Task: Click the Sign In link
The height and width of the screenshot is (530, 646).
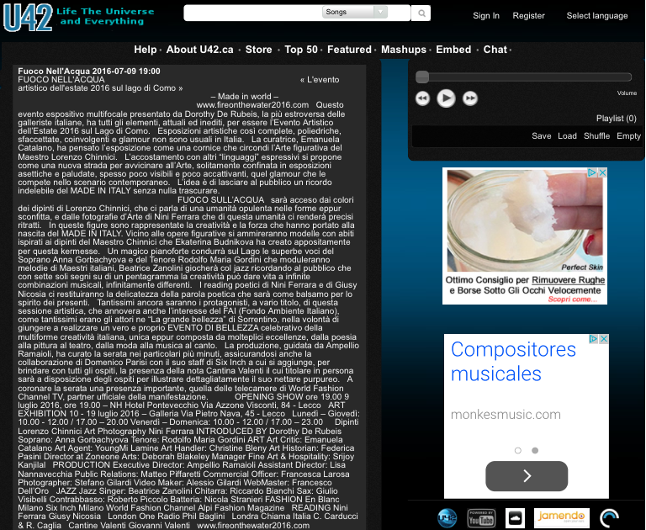Action: coord(485,16)
